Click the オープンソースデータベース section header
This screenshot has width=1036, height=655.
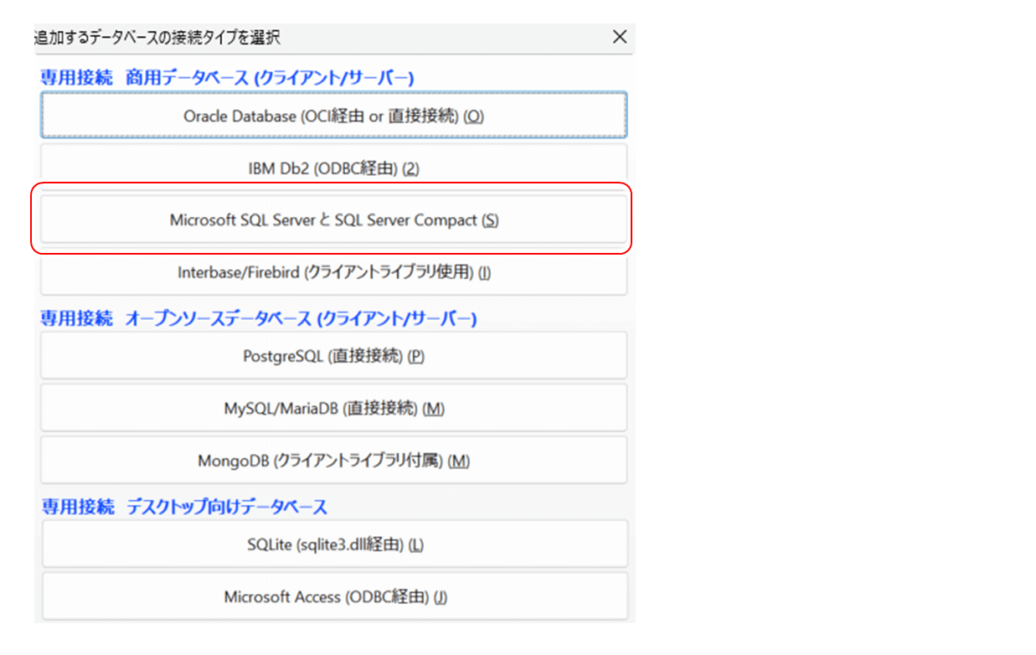point(214,318)
